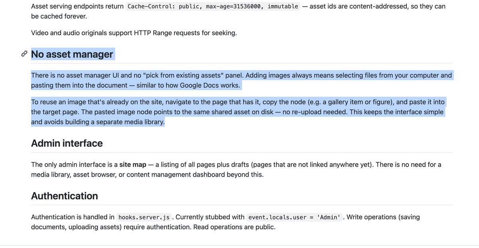Click the text "be cached forever."
Screen dimensions: 479x248
click(x=59, y=16)
